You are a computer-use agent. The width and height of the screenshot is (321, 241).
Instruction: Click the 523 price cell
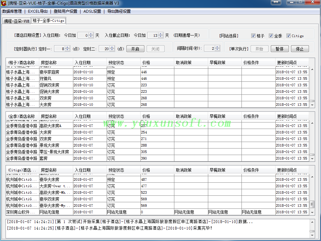[x=157, y=192]
